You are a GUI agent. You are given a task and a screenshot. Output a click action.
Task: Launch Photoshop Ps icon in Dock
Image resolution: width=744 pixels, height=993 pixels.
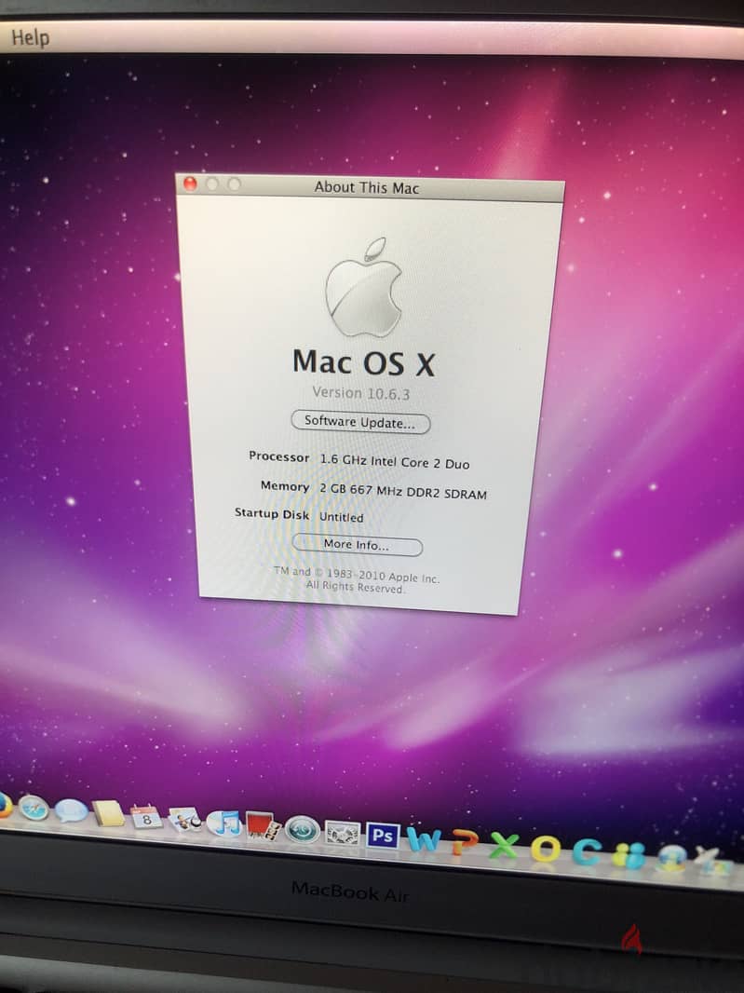(x=383, y=836)
